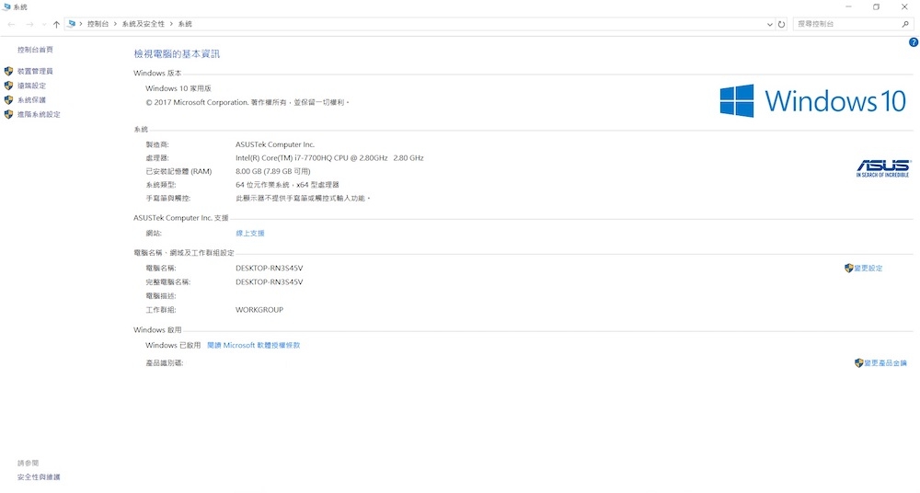This screenshot has height=493, width=920.
Task: Open 控制台首頁 link
Action: (x=35, y=50)
